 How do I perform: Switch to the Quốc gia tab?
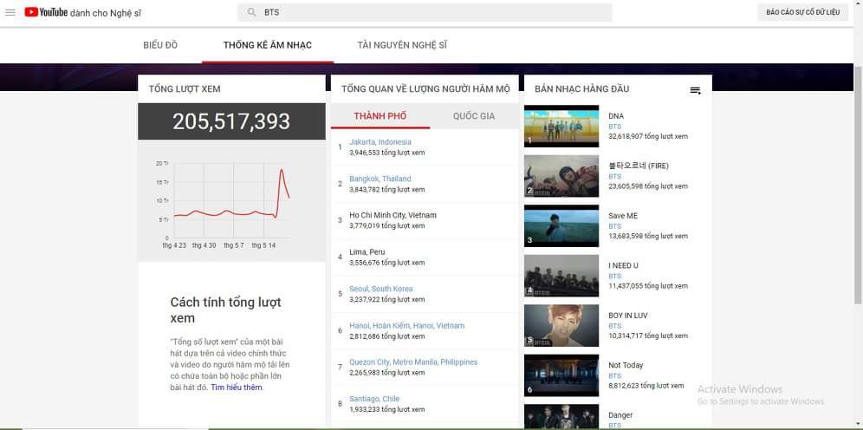tap(474, 116)
